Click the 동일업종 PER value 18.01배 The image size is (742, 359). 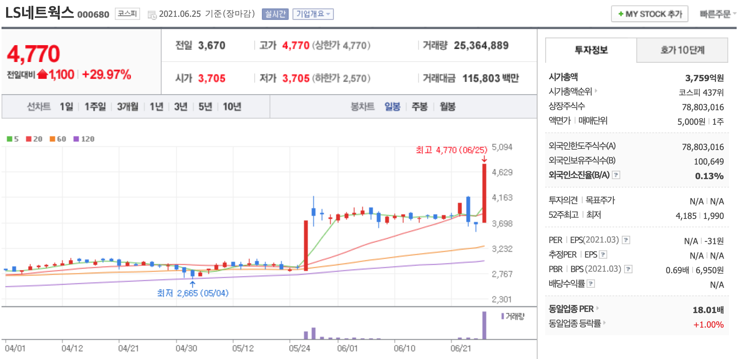point(708,310)
